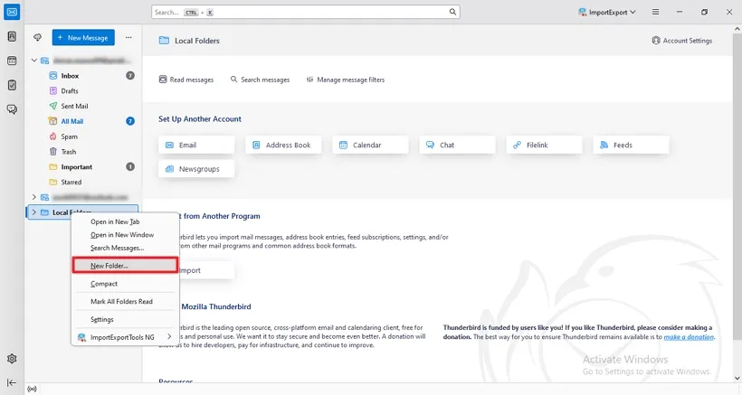Set up an Address Book

283,145
